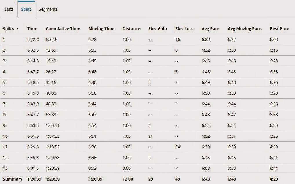Select split row number 1

[4, 39]
